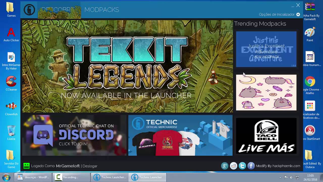This screenshot has height=182, width=323.
Task: Open Opções de Inicializador settings gear
Action: [298, 14]
